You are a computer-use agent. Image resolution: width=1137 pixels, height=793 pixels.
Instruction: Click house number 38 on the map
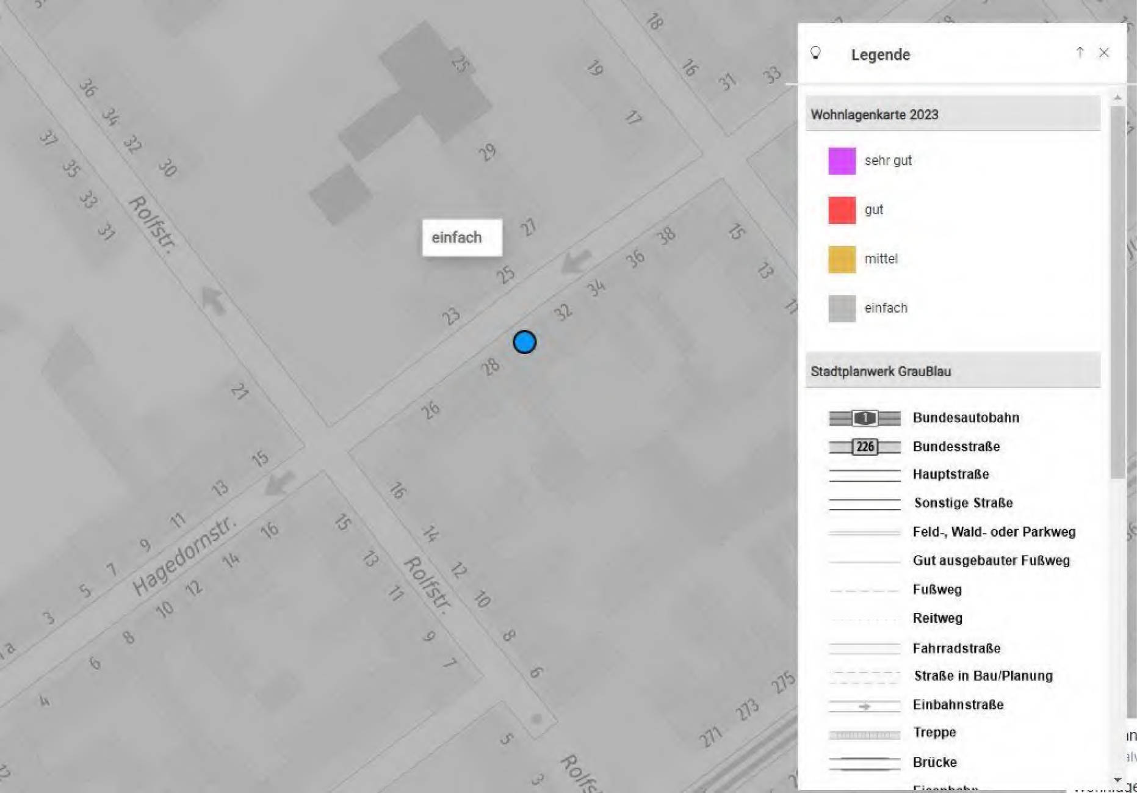click(666, 235)
